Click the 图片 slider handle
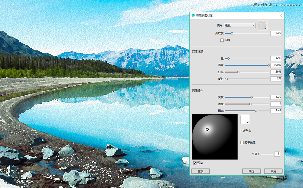This screenshot has height=188, width=303. [x=268, y=65]
